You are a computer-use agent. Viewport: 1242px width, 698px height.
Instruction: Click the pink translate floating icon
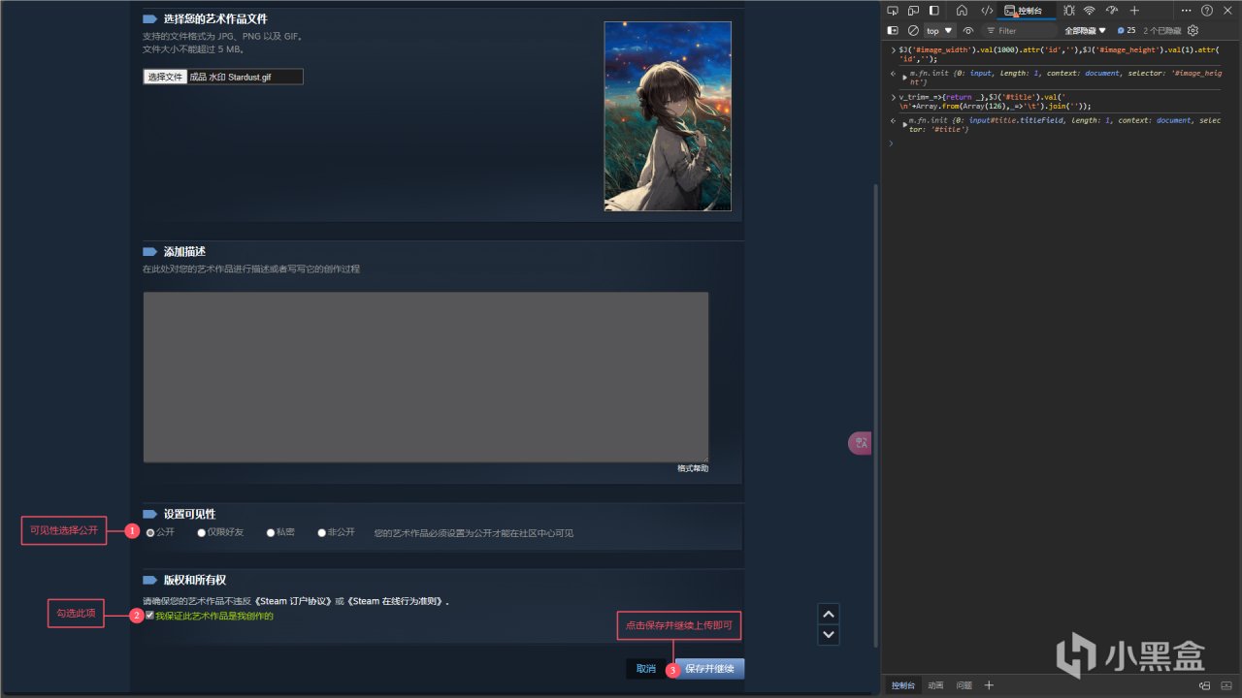point(861,443)
